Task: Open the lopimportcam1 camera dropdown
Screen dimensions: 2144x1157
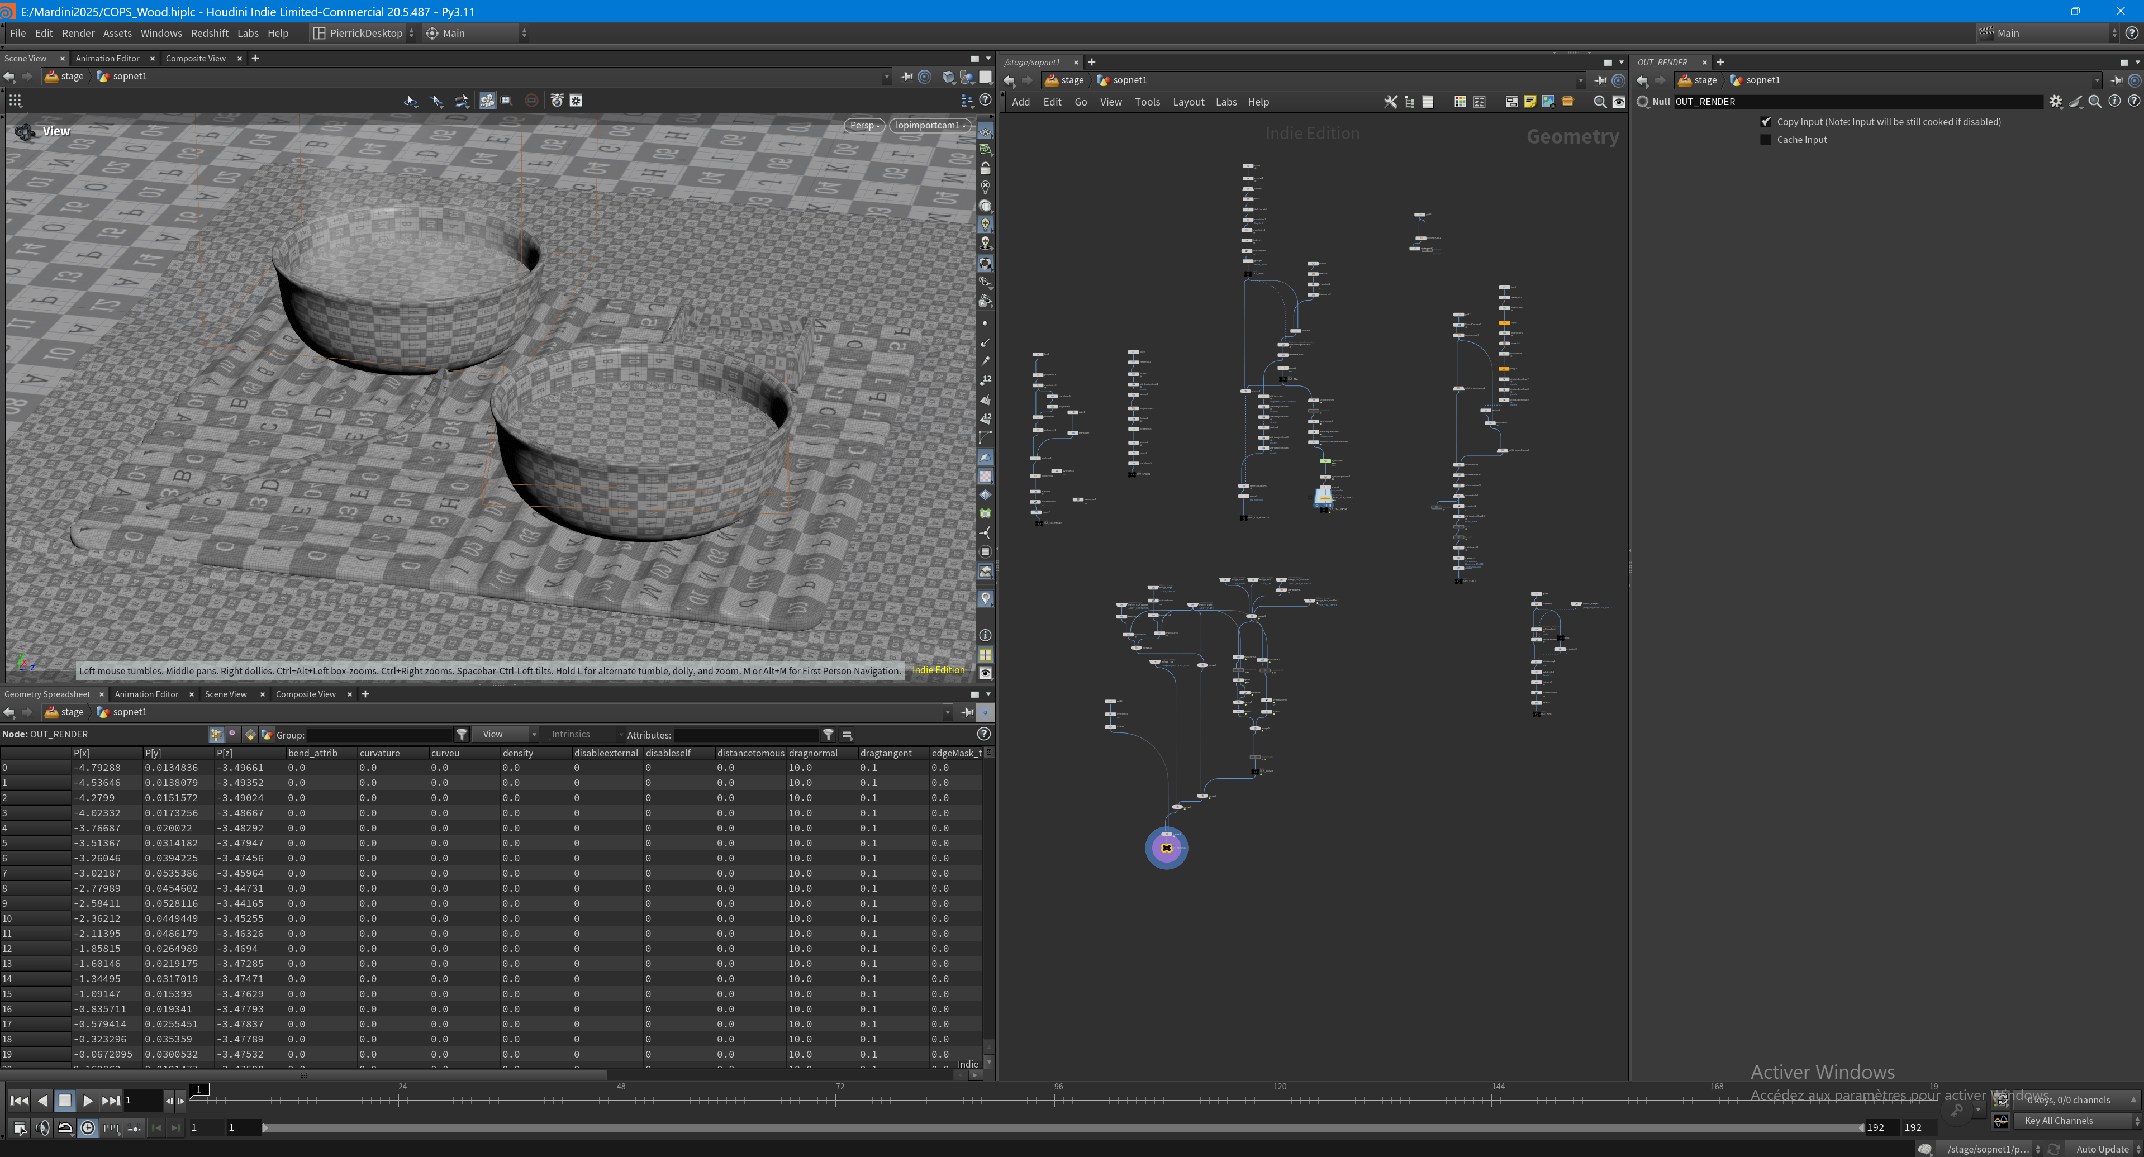Action: 930,126
